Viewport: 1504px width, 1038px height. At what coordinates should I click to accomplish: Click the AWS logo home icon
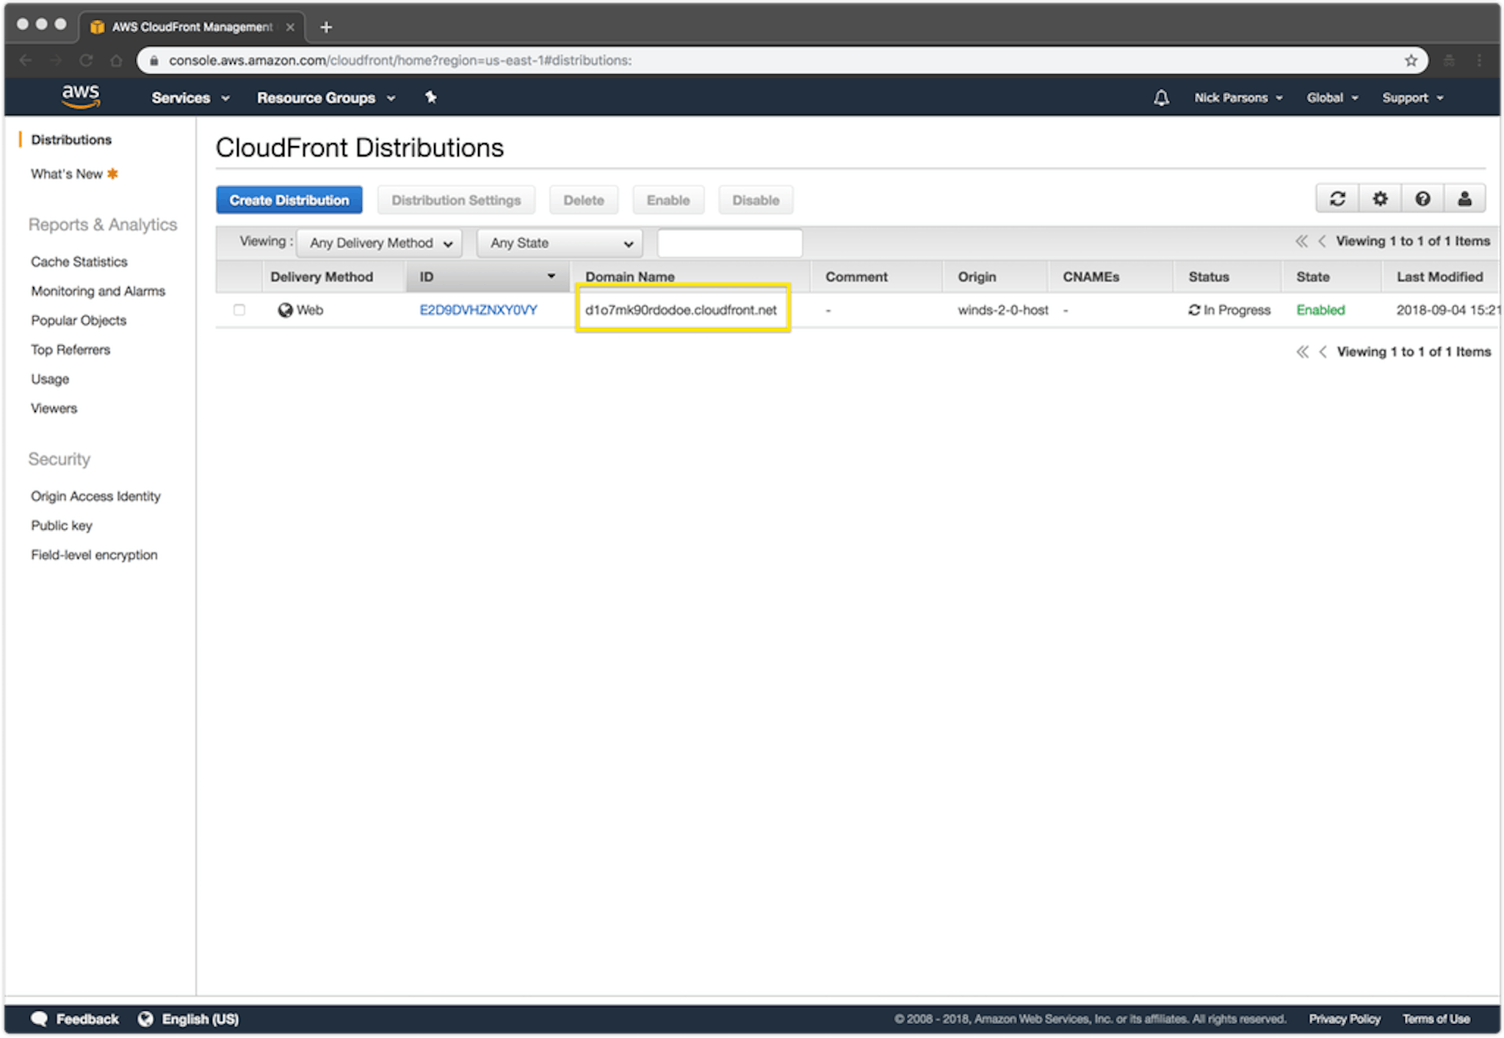click(80, 96)
